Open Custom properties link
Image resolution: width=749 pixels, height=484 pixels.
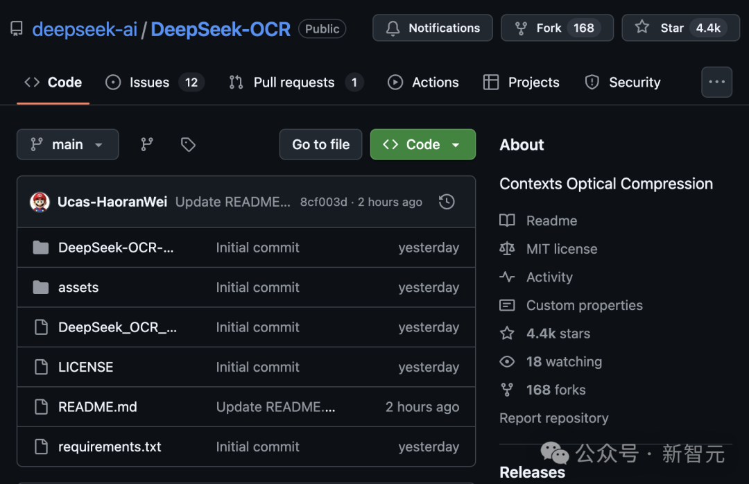[x=584, y=305]
